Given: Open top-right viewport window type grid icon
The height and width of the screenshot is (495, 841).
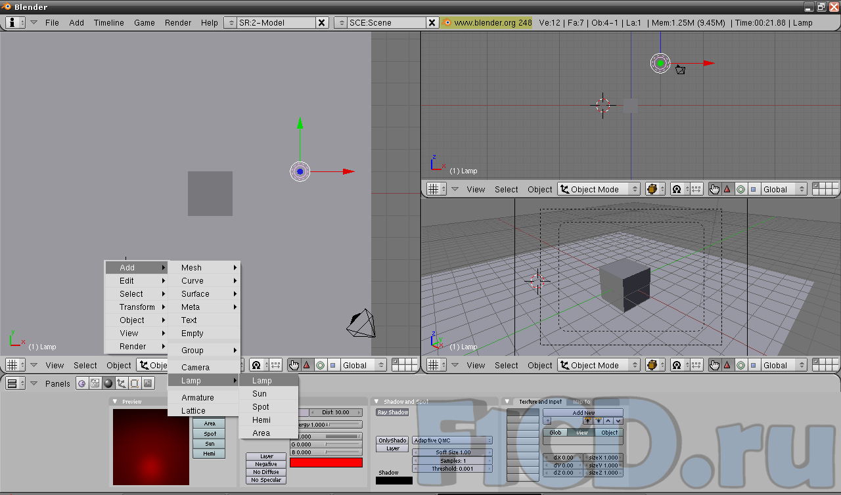Looking at the screenshot, I should pos(436,189).
